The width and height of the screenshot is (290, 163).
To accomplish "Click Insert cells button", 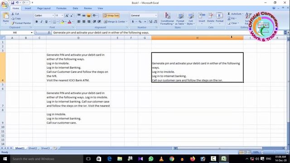I will click(x=202, y=18).
